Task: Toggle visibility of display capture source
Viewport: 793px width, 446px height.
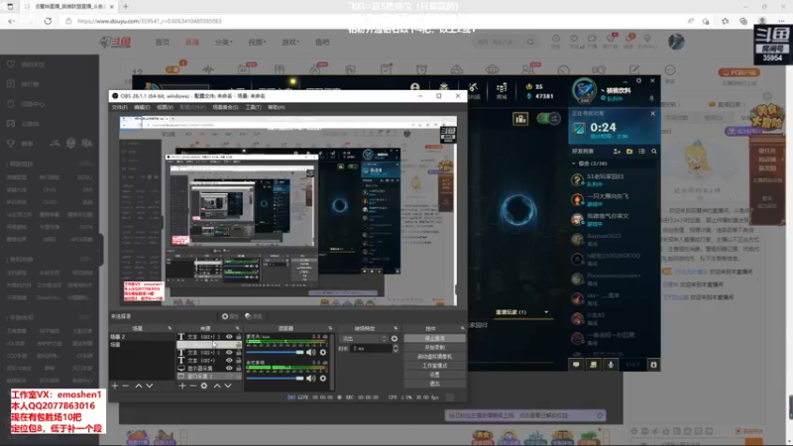Action: tap(229, 369)
